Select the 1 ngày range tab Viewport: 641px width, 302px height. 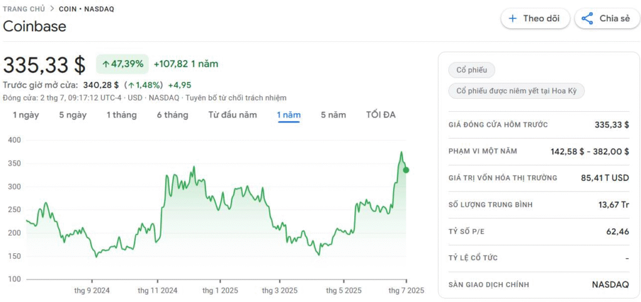[26, 114]
